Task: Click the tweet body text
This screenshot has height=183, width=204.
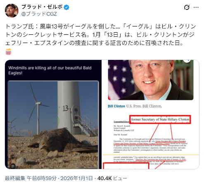Action: coord(101,35)
